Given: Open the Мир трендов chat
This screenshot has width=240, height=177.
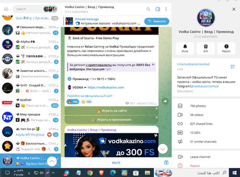Looking at the screenshot, I should tap(30, 117).
